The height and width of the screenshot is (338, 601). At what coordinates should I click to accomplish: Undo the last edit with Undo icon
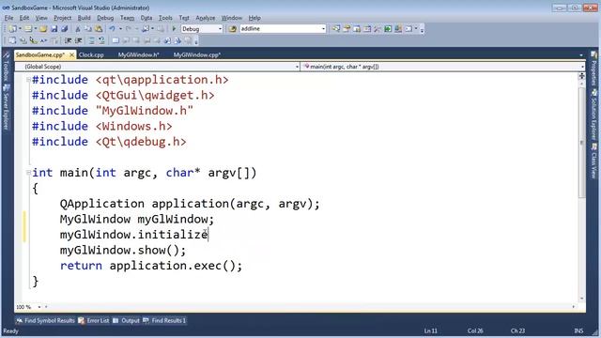click(112, 29)
